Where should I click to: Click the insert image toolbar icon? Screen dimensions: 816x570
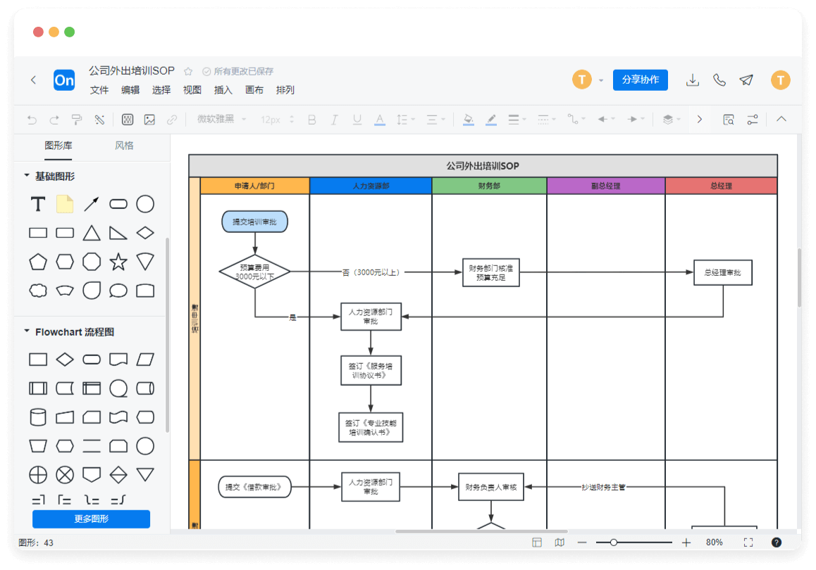(149, 120)
